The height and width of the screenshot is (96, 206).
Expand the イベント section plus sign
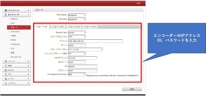click(x=28, y=61)
